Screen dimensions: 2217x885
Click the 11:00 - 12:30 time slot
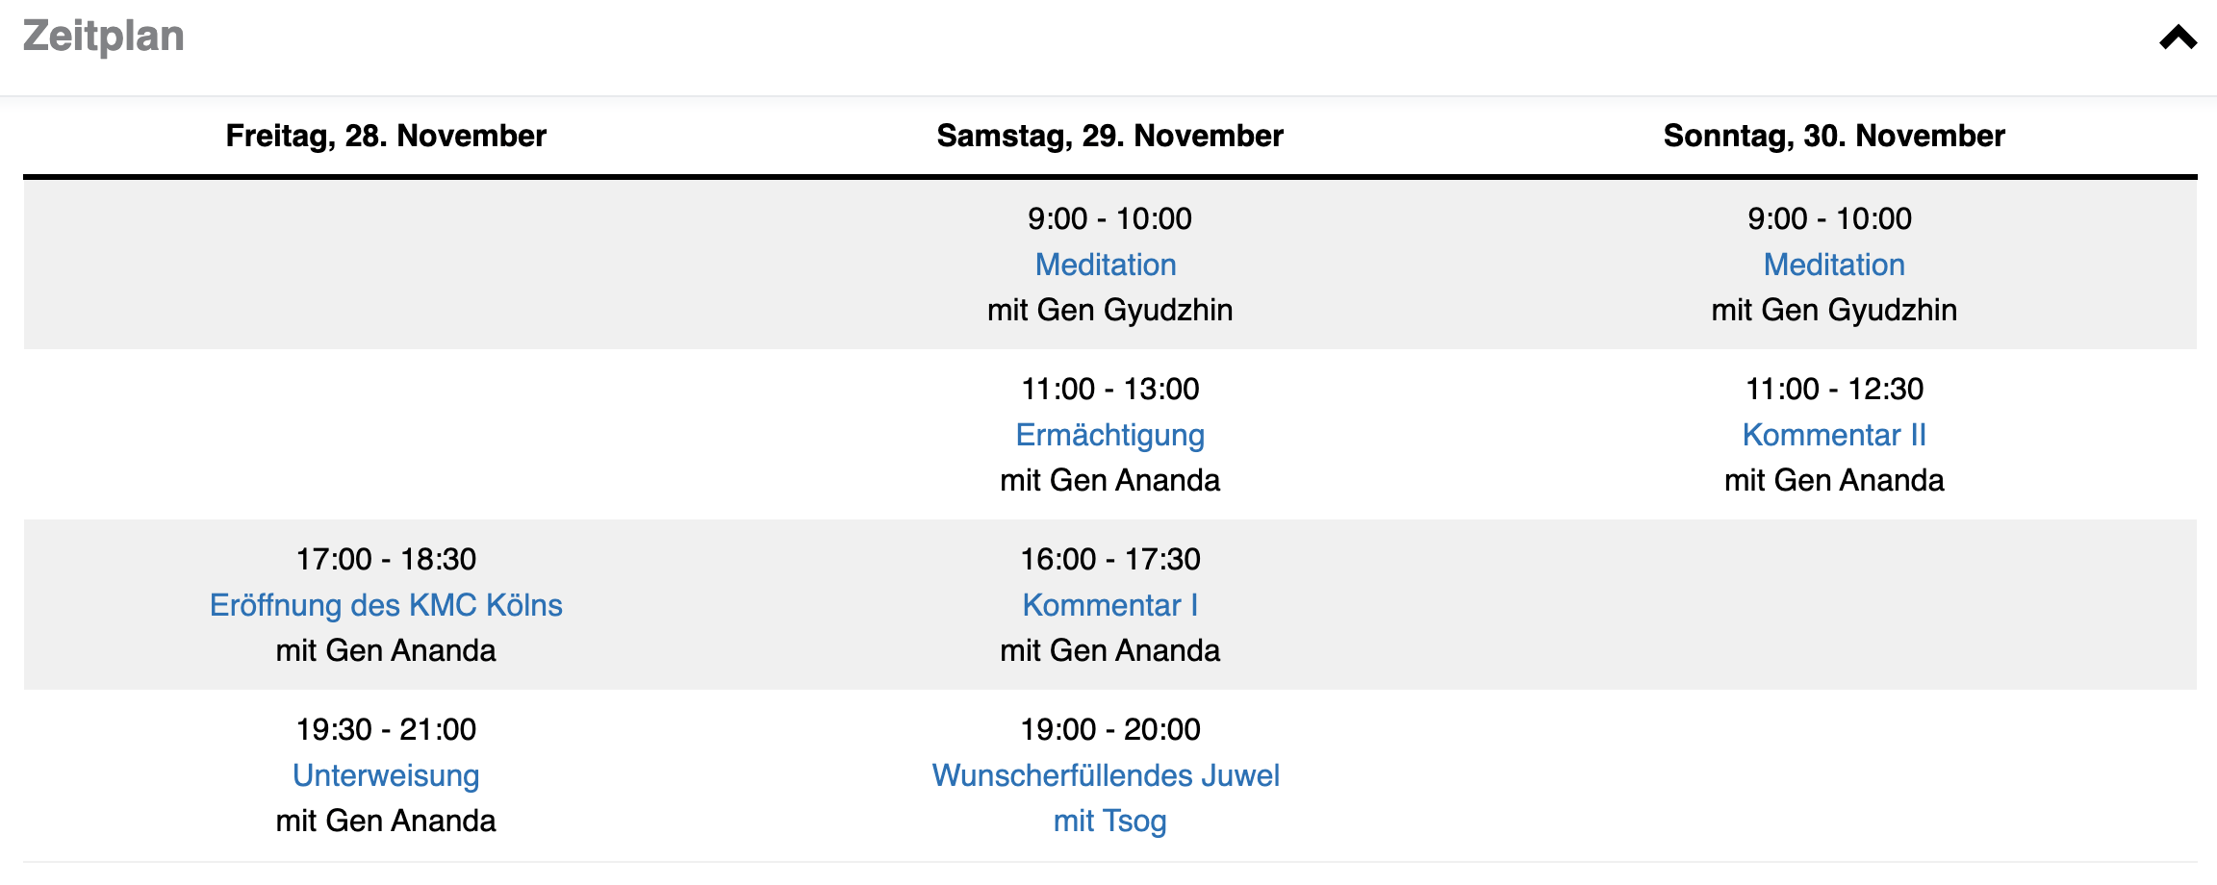pyautogui.click(x=1834, y=389)
